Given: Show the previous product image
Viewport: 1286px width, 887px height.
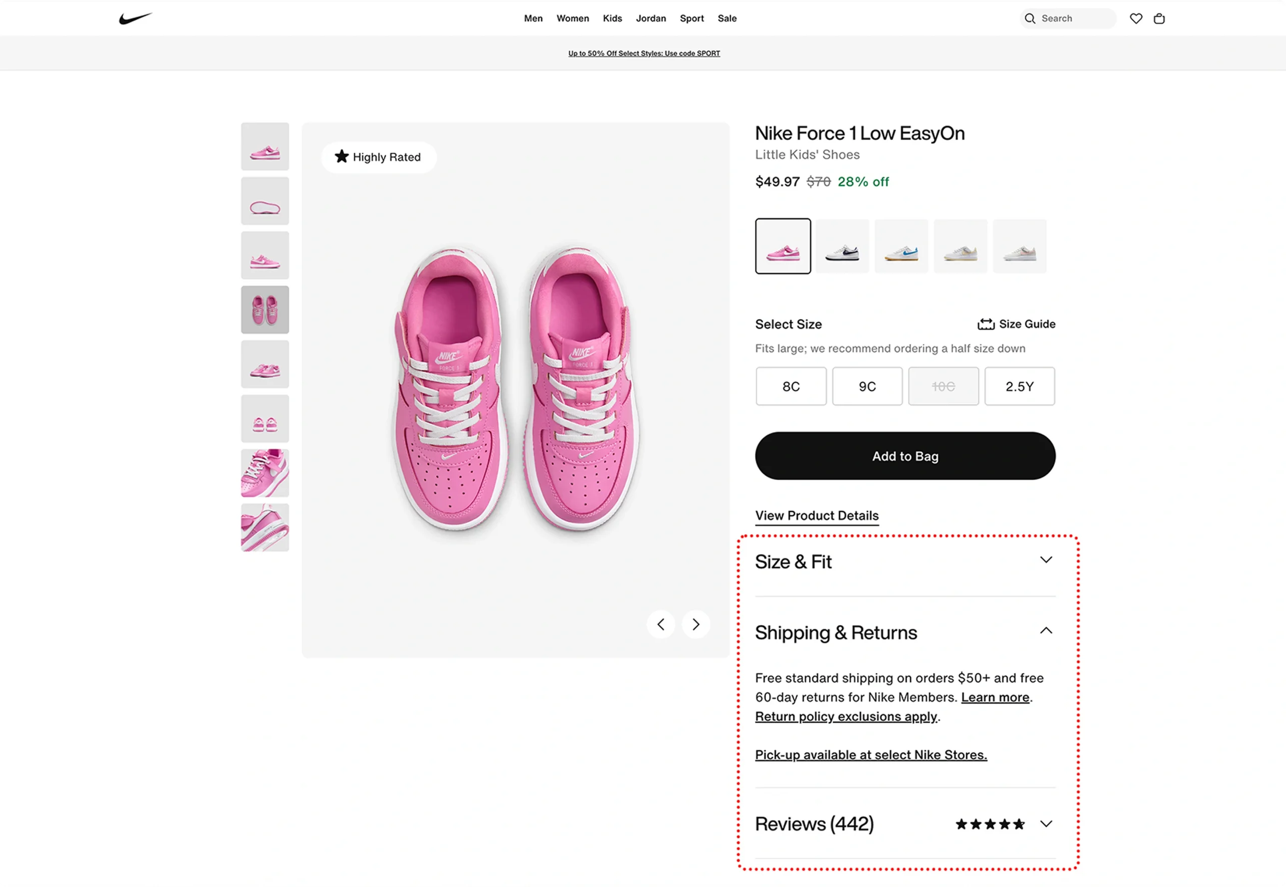Looking at the screenshot, I should pyautogui.click(x=660, y=624).
